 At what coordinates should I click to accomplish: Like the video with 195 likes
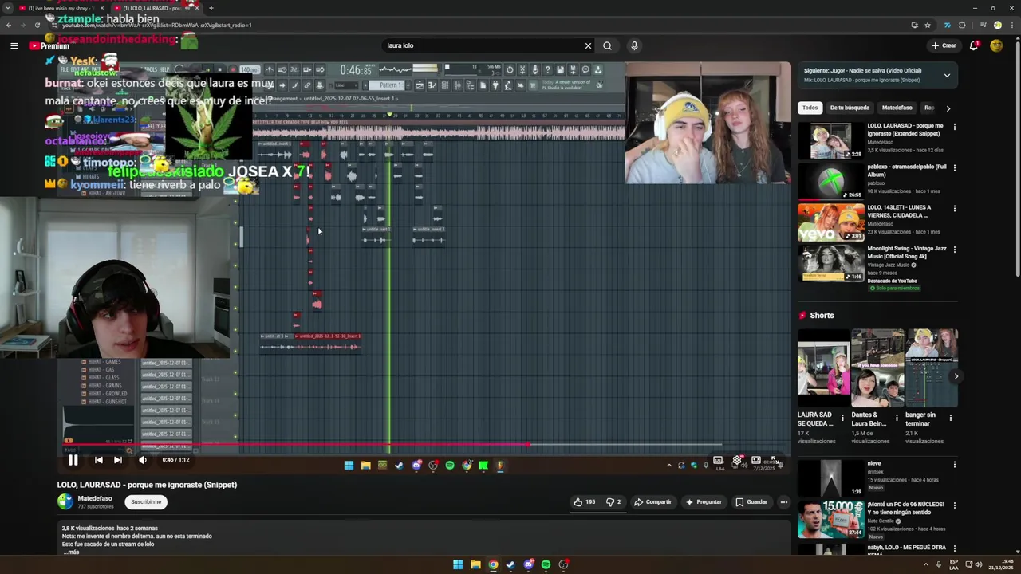585,502
